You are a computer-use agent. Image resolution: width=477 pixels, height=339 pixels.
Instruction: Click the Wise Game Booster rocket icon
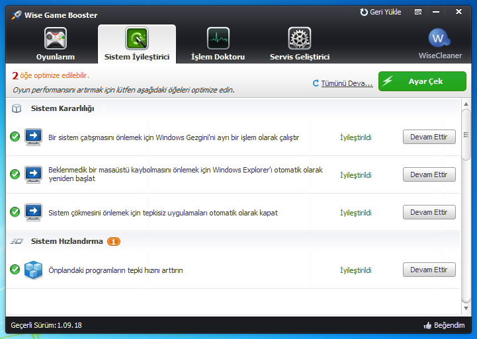click(17, 15)
